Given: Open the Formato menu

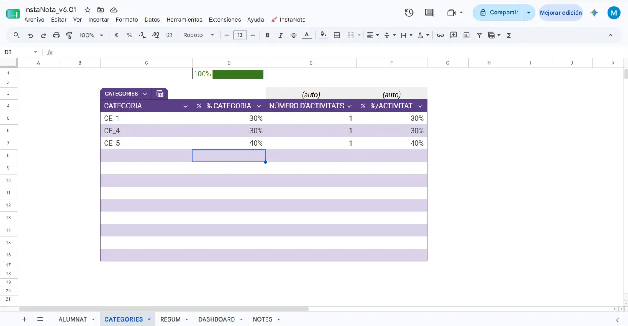Looking at the screenshot, I should coord(127,20).
